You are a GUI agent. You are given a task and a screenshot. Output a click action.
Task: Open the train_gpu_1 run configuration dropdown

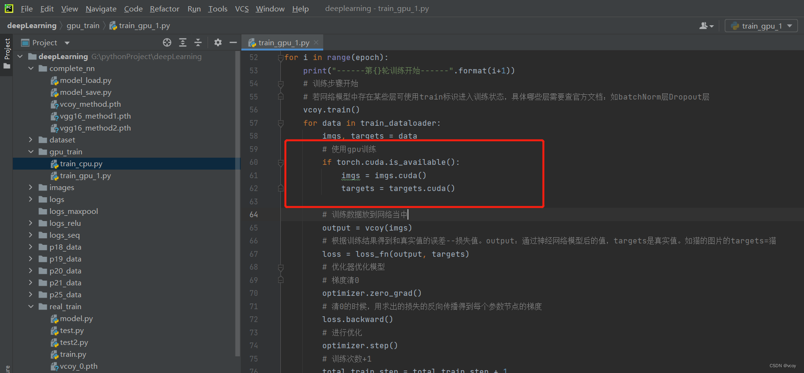point(761,26)
